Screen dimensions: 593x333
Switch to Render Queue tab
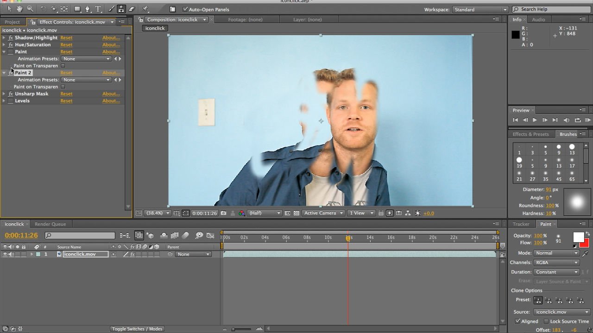coord(50,224)
